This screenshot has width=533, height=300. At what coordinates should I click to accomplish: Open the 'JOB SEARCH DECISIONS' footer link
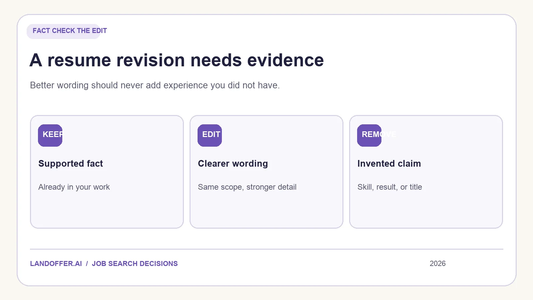point(135,264)
